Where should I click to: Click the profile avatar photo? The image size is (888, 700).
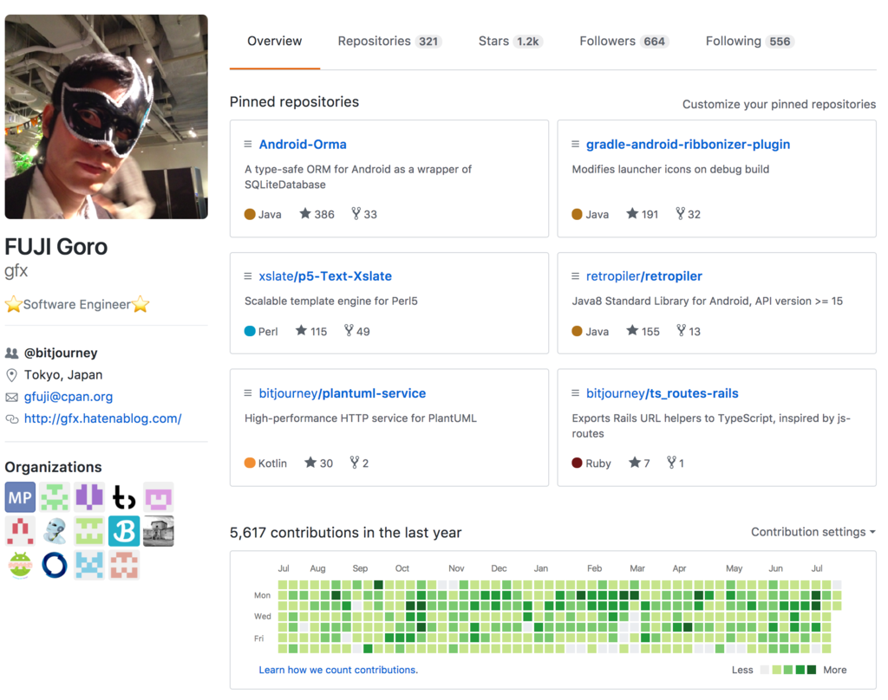107,117
